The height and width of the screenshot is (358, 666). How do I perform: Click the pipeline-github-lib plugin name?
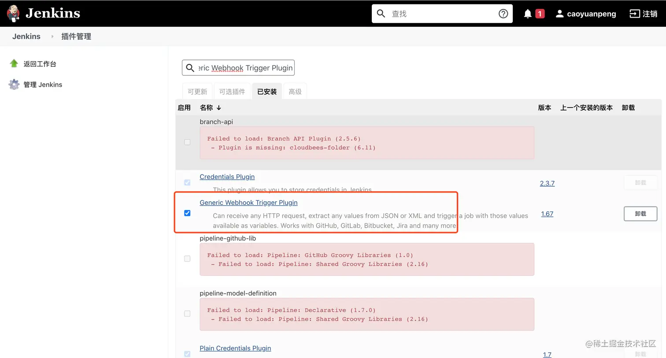(x=228, y=238)
